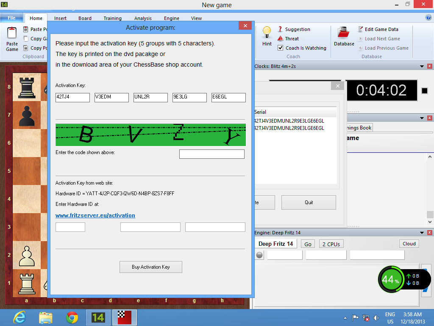Open the Database icon in ribbon
Image resolution: width=434 pixels, height=326 pixels.
(x=344, y=33)
